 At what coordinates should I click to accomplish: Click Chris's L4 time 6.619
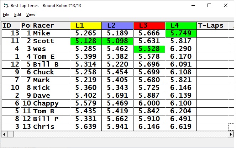click(181, 127)
